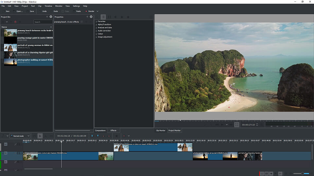
Task: Close the Project Bin panel
Action: point(51,17)
